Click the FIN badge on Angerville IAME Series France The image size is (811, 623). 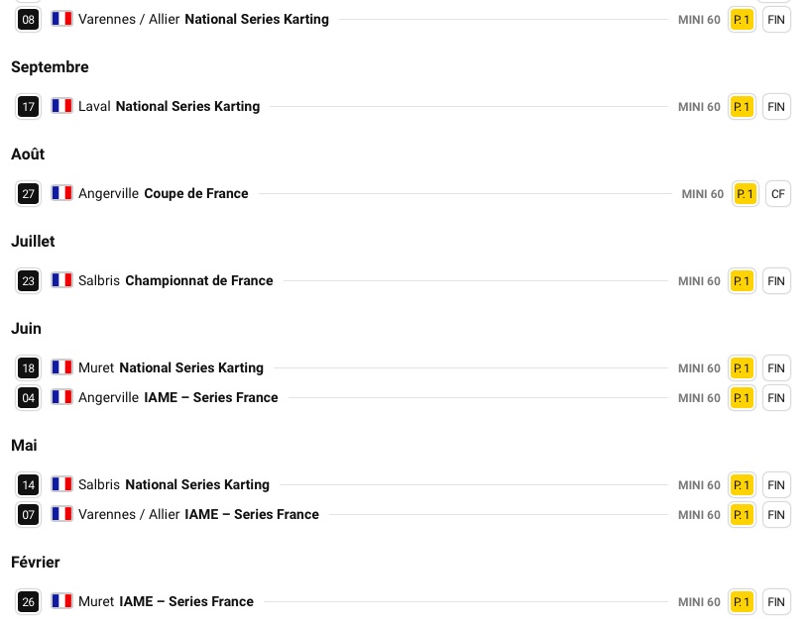[x=776, y=398]
